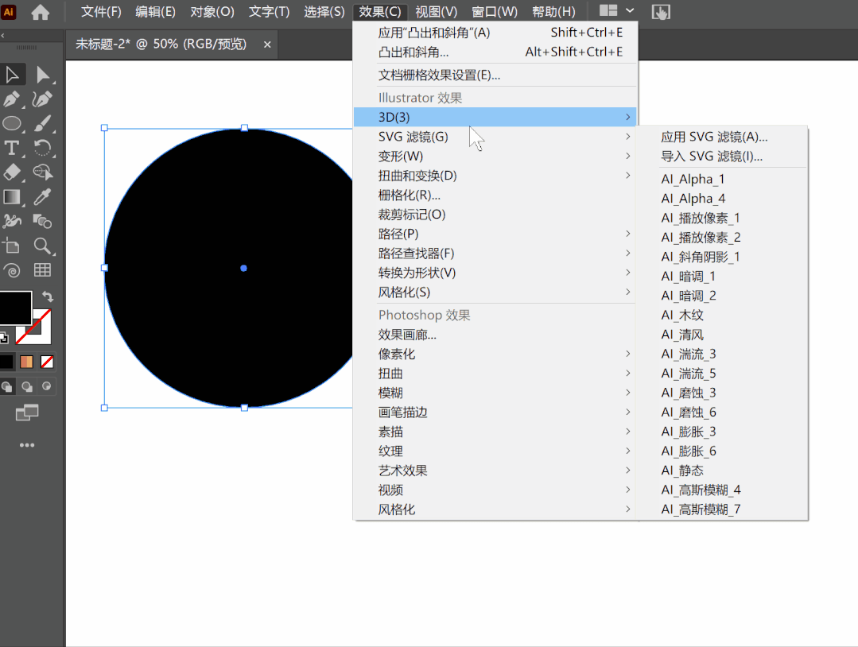The height and width of the screenshot is (647, 858).
Task: Choose 文档栅格效果设置(E)... entry
Action: pyautogui.click(x=495, y=75)
